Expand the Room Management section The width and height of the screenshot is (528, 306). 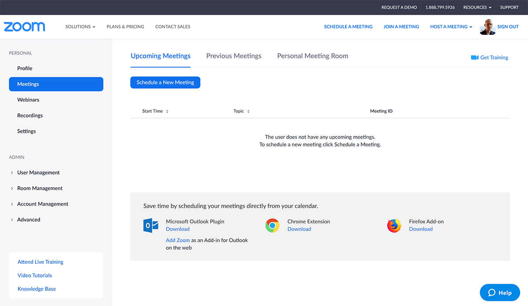pos(40,188)
